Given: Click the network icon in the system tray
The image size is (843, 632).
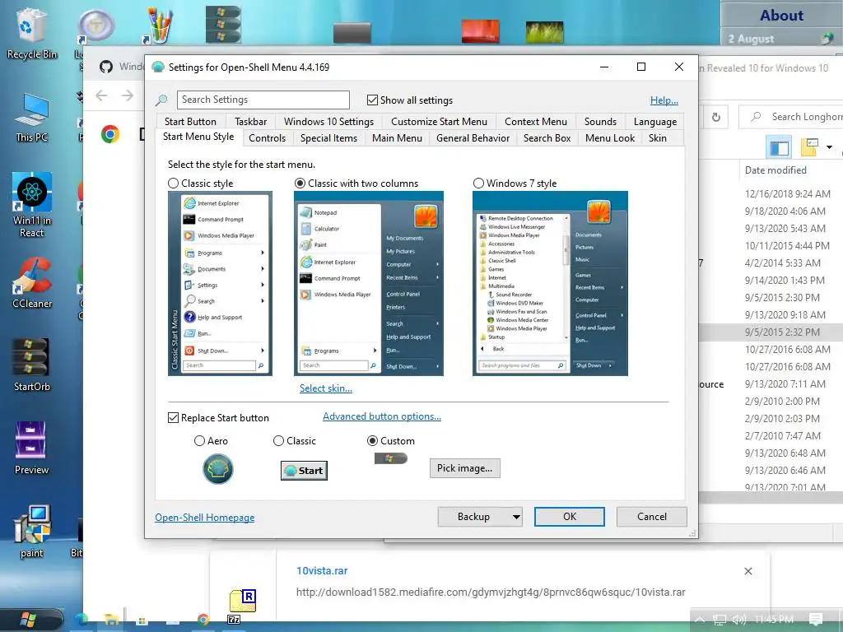Looking at the screenshot, I should coord(719,620).
